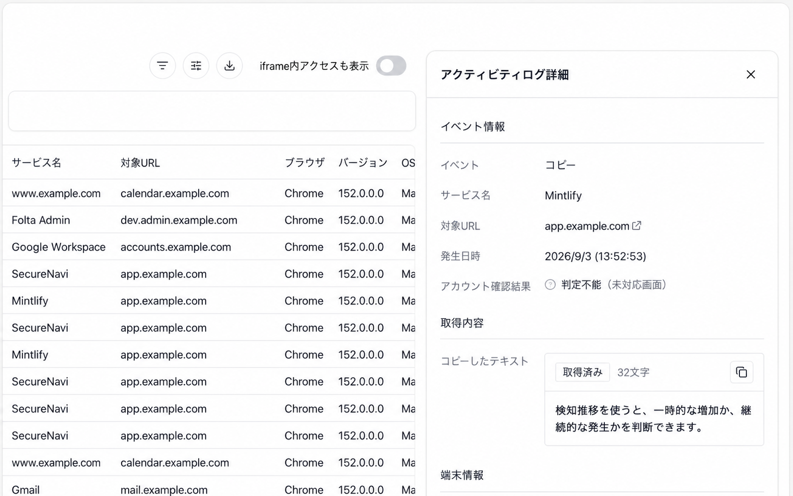The height and width of the screenshot is (496, 793).
Task: Click accounts.example.com cell
Action: click(176, 247)
